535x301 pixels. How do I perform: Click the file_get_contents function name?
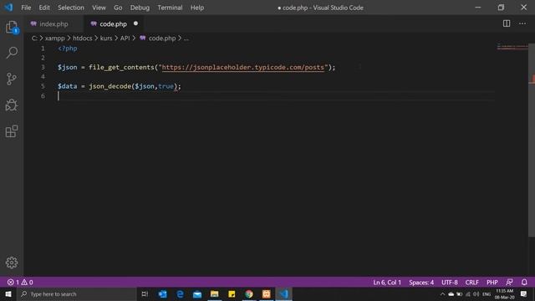[121, 67]
